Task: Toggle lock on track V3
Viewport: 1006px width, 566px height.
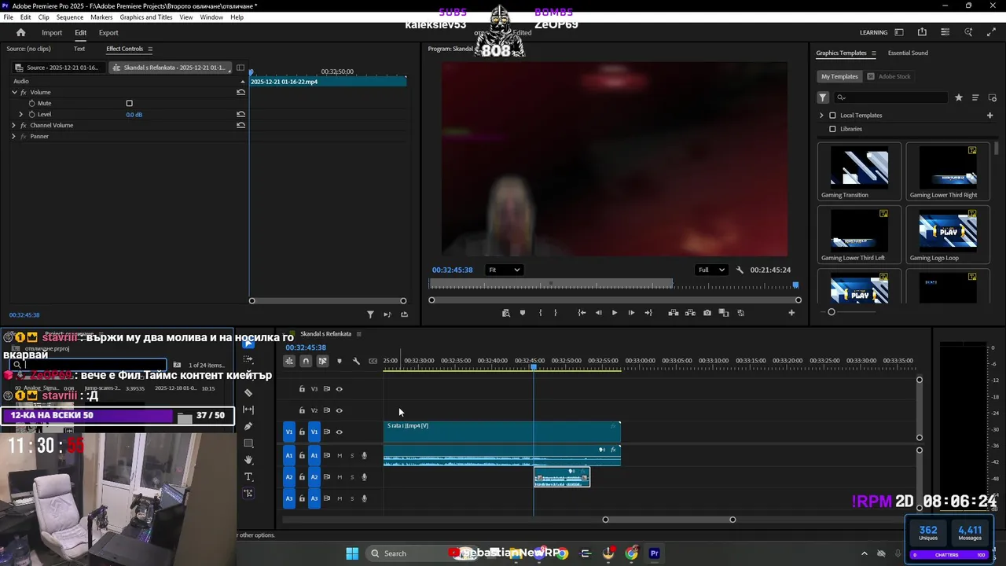Action: click(x=302, y=389)
